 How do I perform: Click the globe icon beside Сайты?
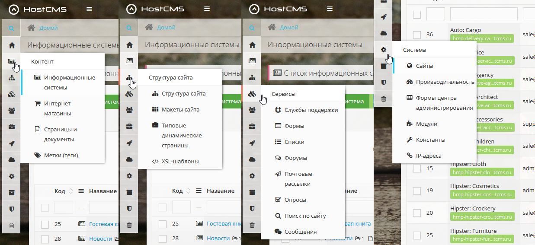point(410,66)
